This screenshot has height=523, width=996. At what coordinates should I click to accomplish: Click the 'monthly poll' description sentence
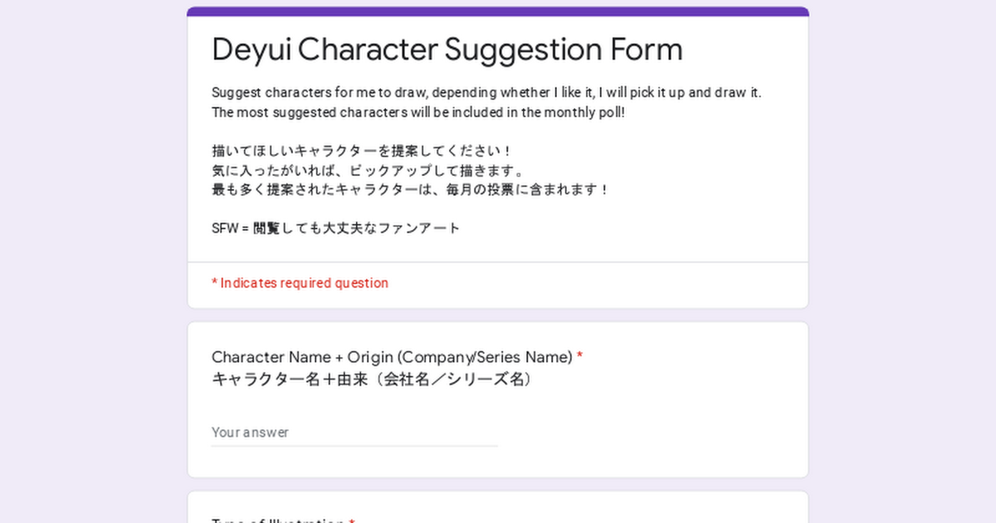(x=418, y=112)
